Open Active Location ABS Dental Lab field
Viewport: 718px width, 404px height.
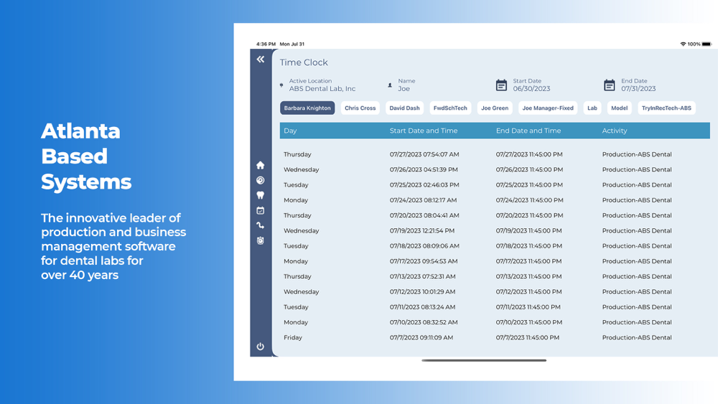point(322,85)
